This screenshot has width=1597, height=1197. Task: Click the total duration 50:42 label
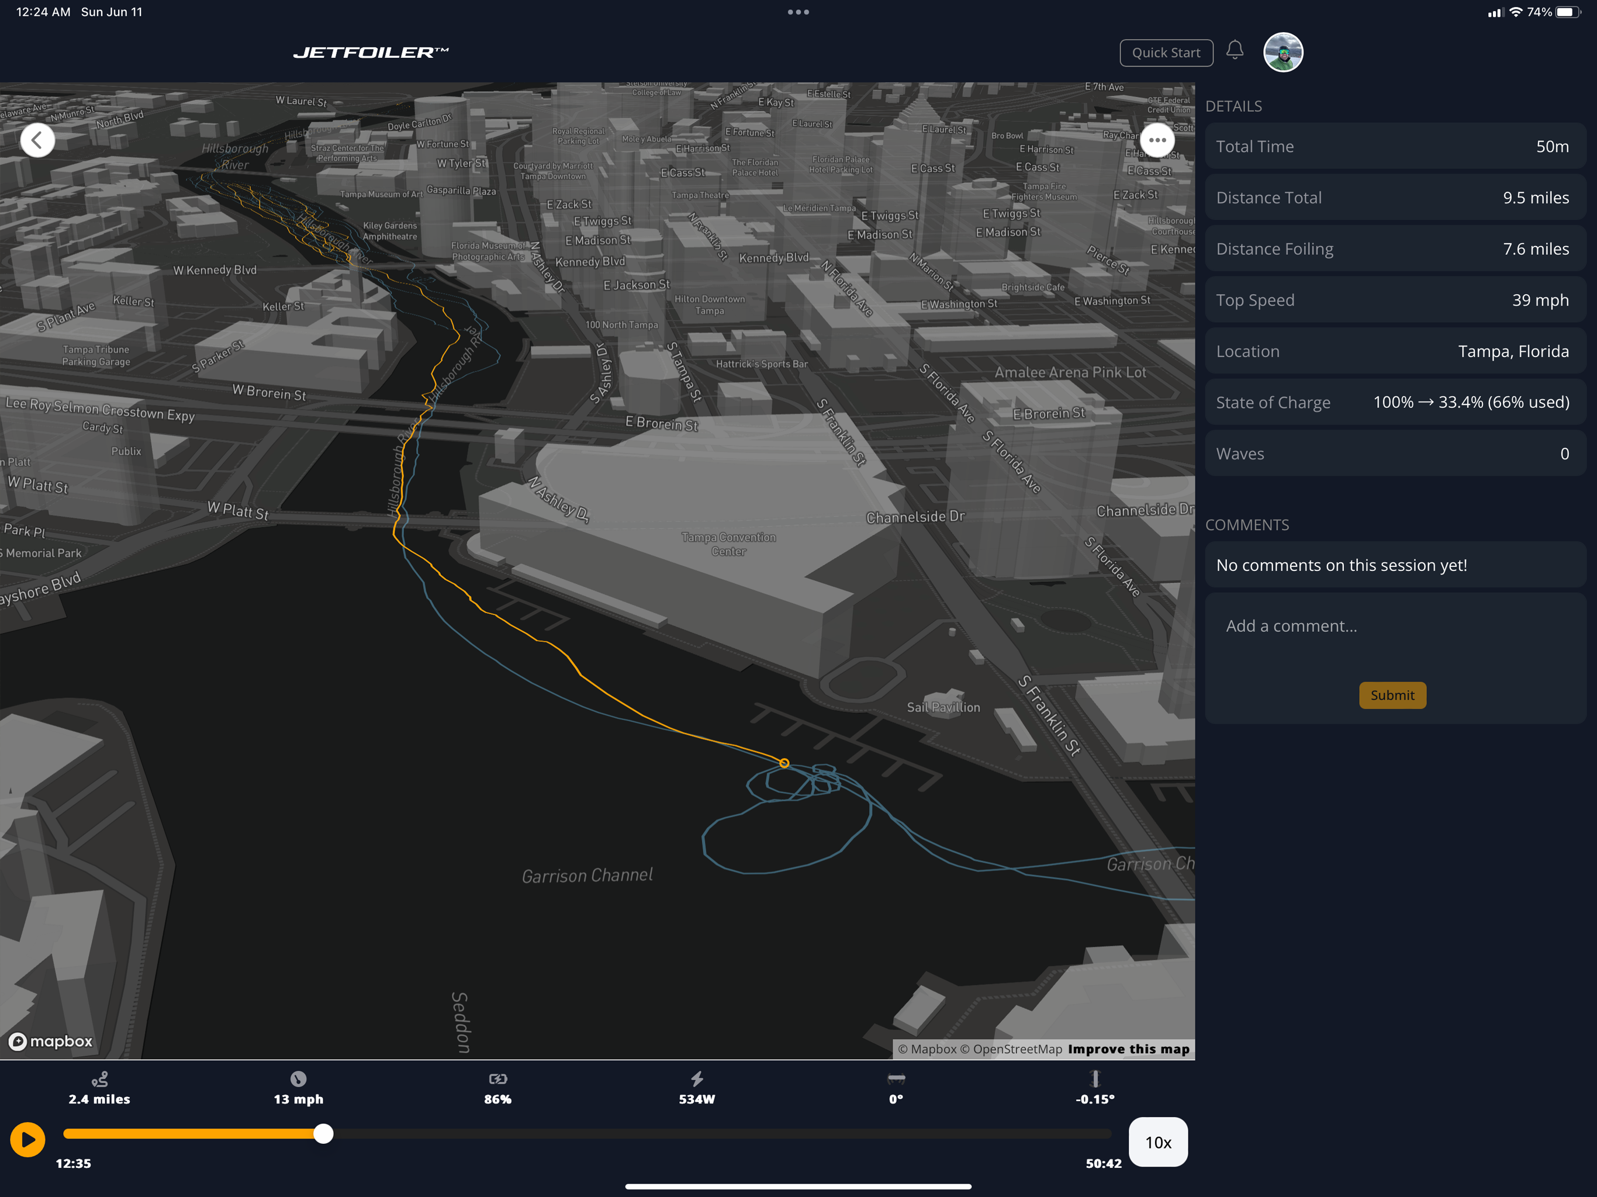point(1104,1163)
